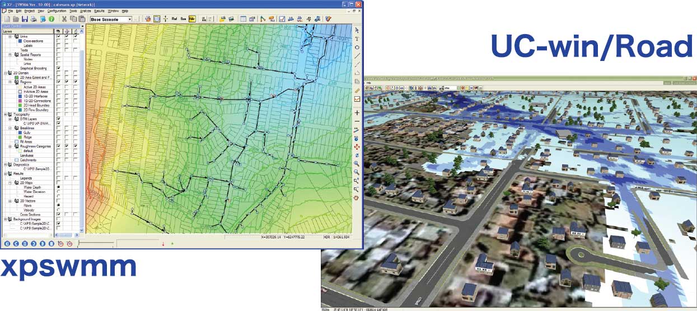Open the Analyze menu
Image resolution: width=697 pixels, height=311 pixels.
pos(86,11)
